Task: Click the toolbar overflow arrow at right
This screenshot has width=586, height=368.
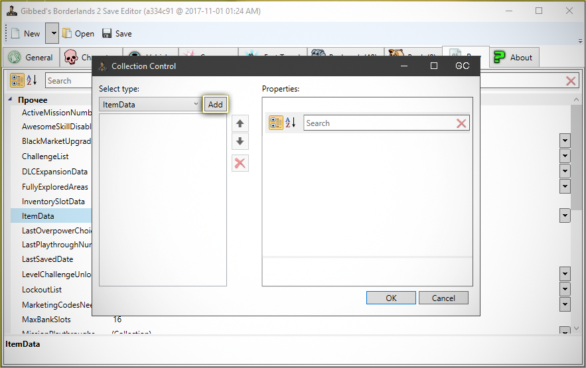Action: [580, 40]
